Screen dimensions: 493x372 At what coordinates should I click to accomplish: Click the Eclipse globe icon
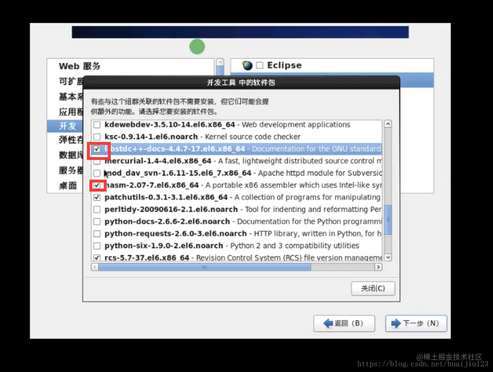click(247, 65)
